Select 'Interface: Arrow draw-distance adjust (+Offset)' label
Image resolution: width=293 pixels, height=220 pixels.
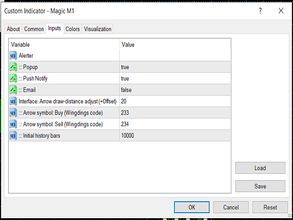tap(68, 101)
